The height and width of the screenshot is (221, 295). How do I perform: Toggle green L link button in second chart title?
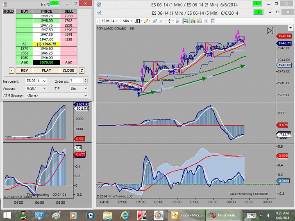(259, 12)
